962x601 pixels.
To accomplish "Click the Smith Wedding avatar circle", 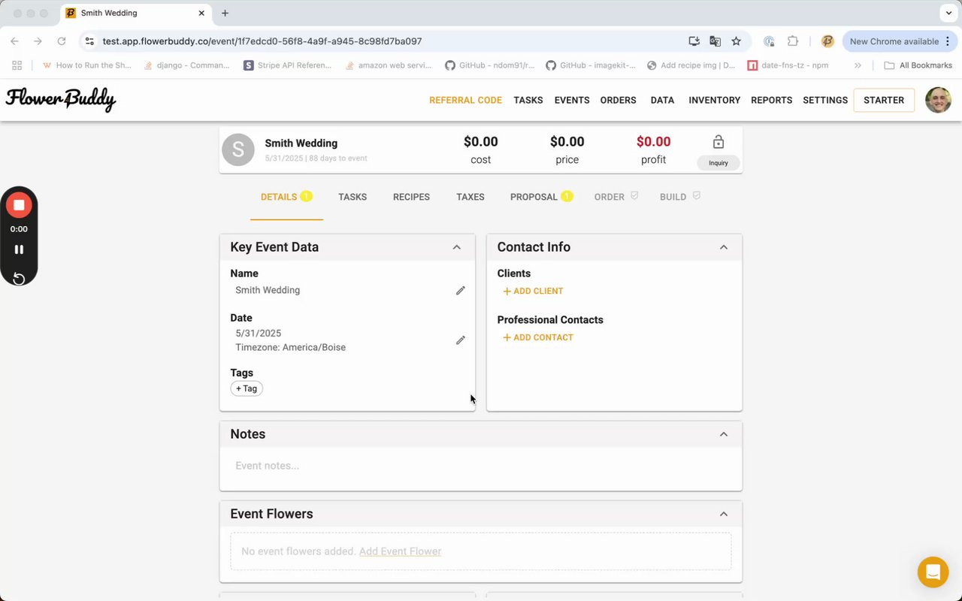I will [238, 149].
